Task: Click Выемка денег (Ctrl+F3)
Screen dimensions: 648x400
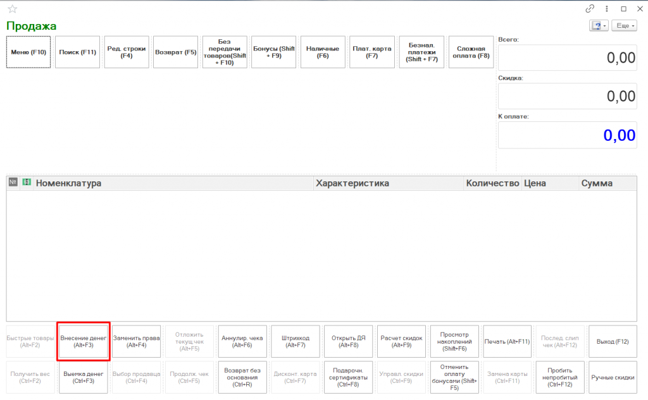Action: [x=84, y=377]
